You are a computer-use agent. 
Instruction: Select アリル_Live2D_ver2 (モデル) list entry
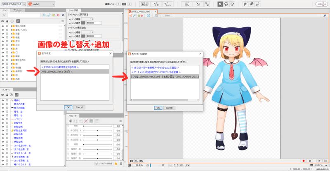pyautogui.click(x=75, y=72)
